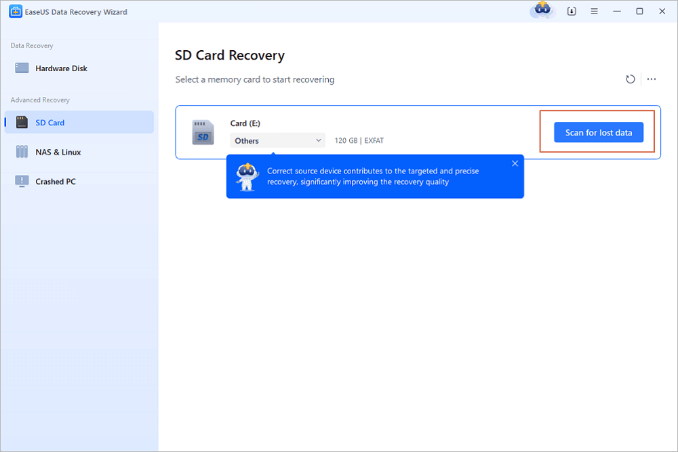This screenshot has height=452, width=678.
Task: Open the Others device type dropdown
Action: pos(277,140)
